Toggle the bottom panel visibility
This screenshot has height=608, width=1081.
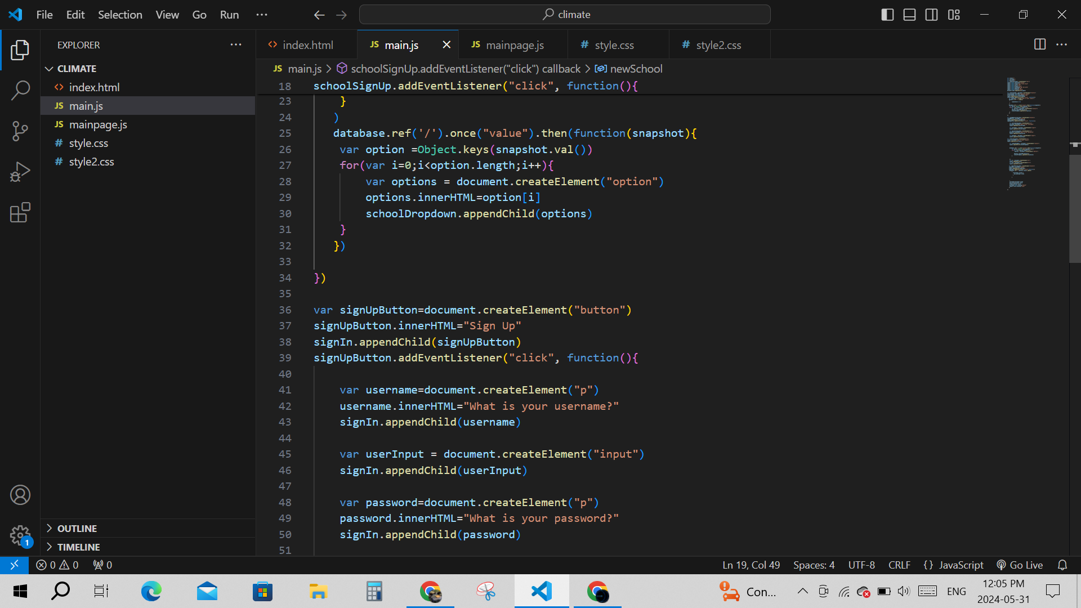tap(909, 15)
